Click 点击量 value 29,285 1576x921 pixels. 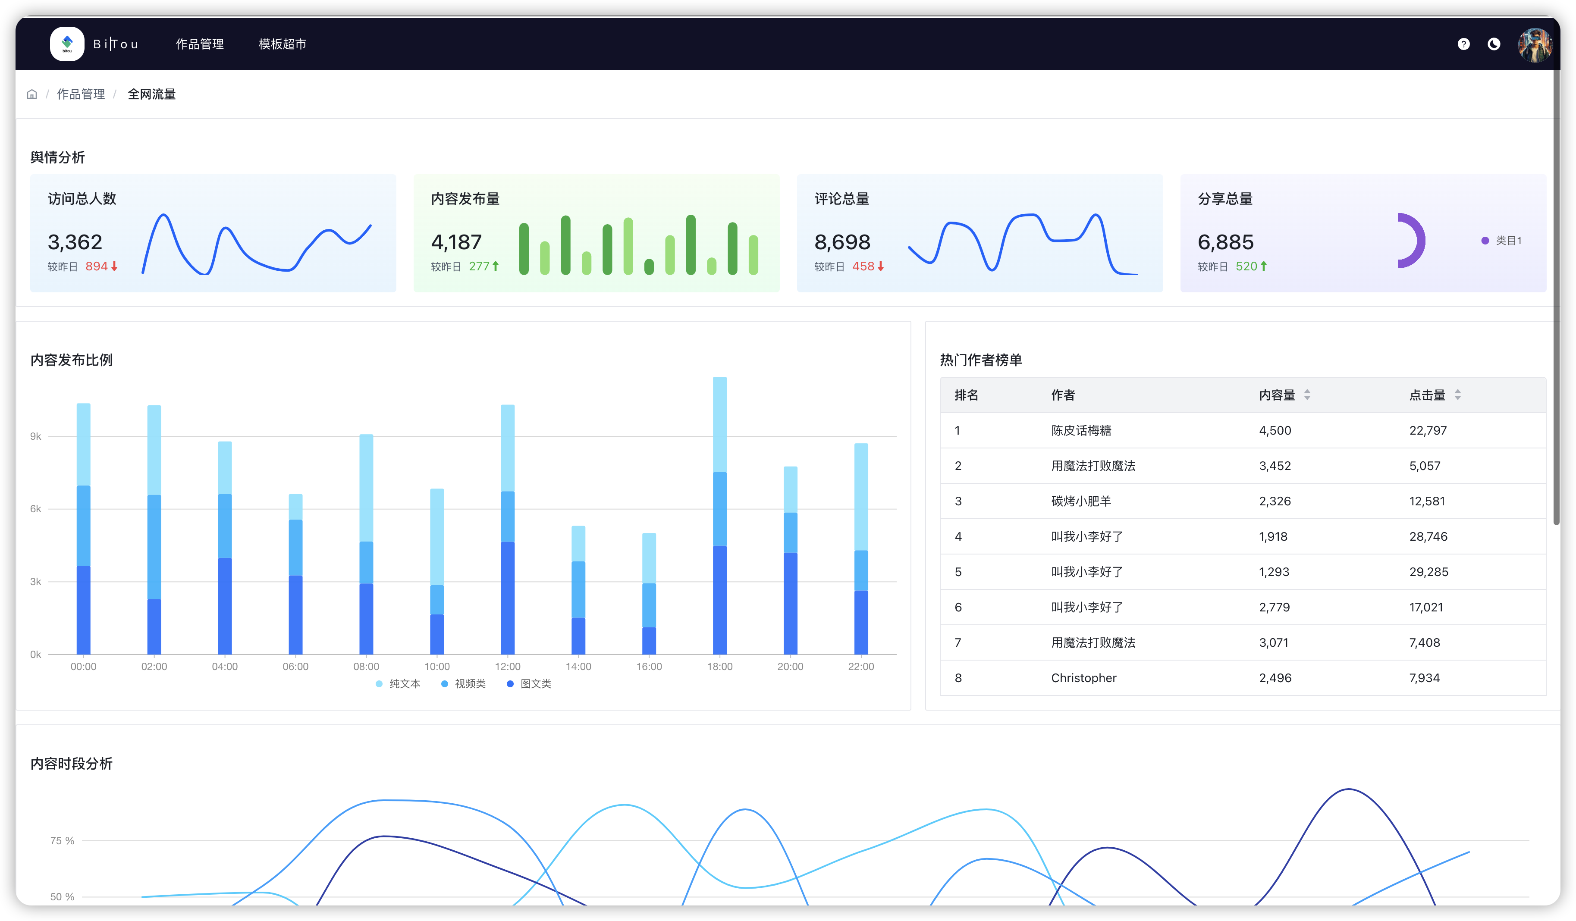coord(1428,572)
